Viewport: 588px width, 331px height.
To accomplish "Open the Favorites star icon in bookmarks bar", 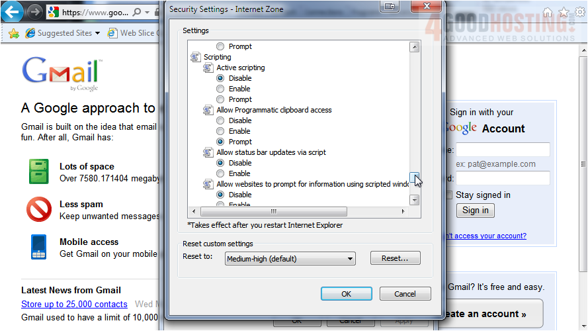I will click(x=13, y=33).
